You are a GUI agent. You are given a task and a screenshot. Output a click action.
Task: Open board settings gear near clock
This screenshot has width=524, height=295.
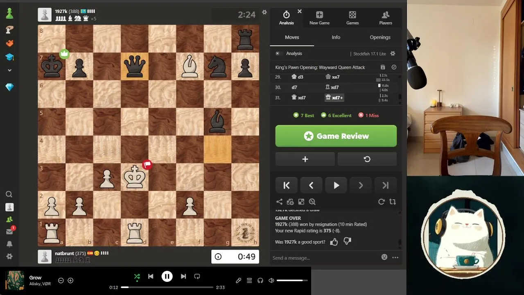264,13
